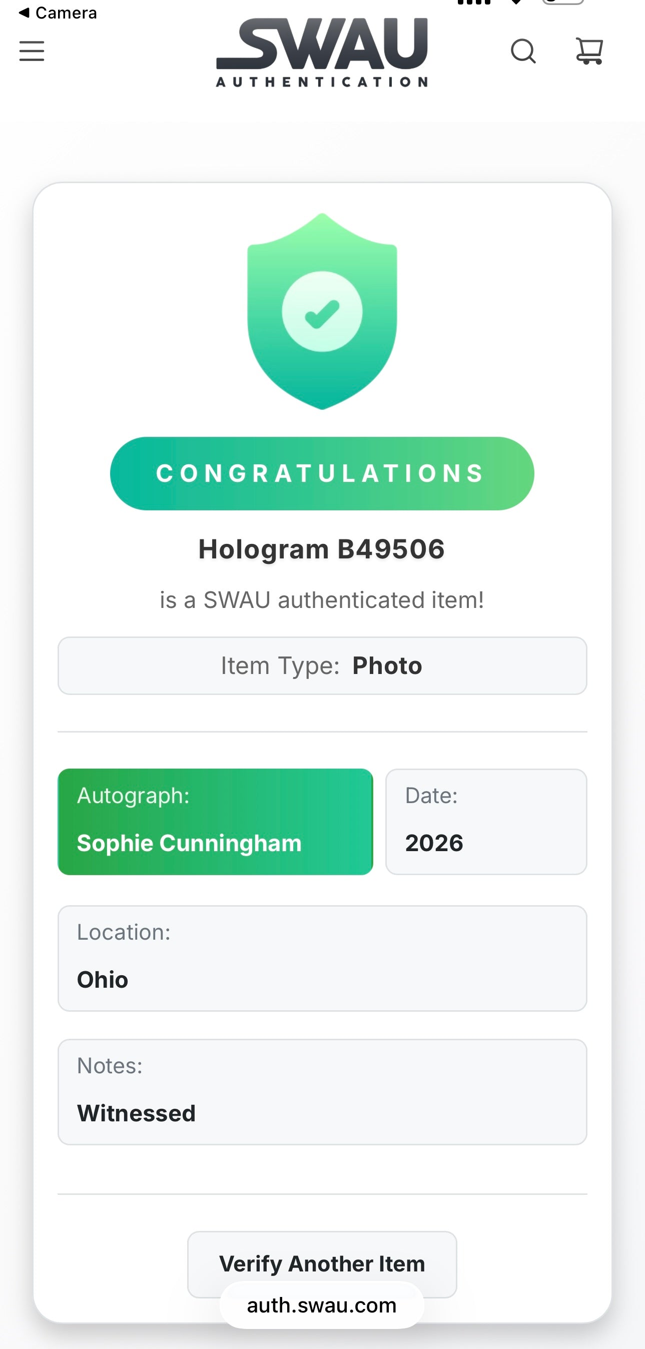Open the shopping cart icon
645x1349 pixels.
[x=589, y=51]
